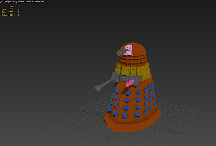
Task: Open the [+] general viewport menu
Action: [2, 2]
